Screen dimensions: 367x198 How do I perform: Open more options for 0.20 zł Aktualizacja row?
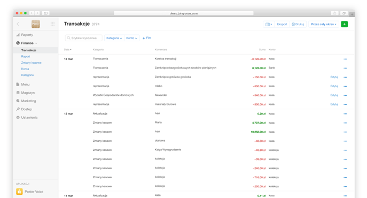345,114
